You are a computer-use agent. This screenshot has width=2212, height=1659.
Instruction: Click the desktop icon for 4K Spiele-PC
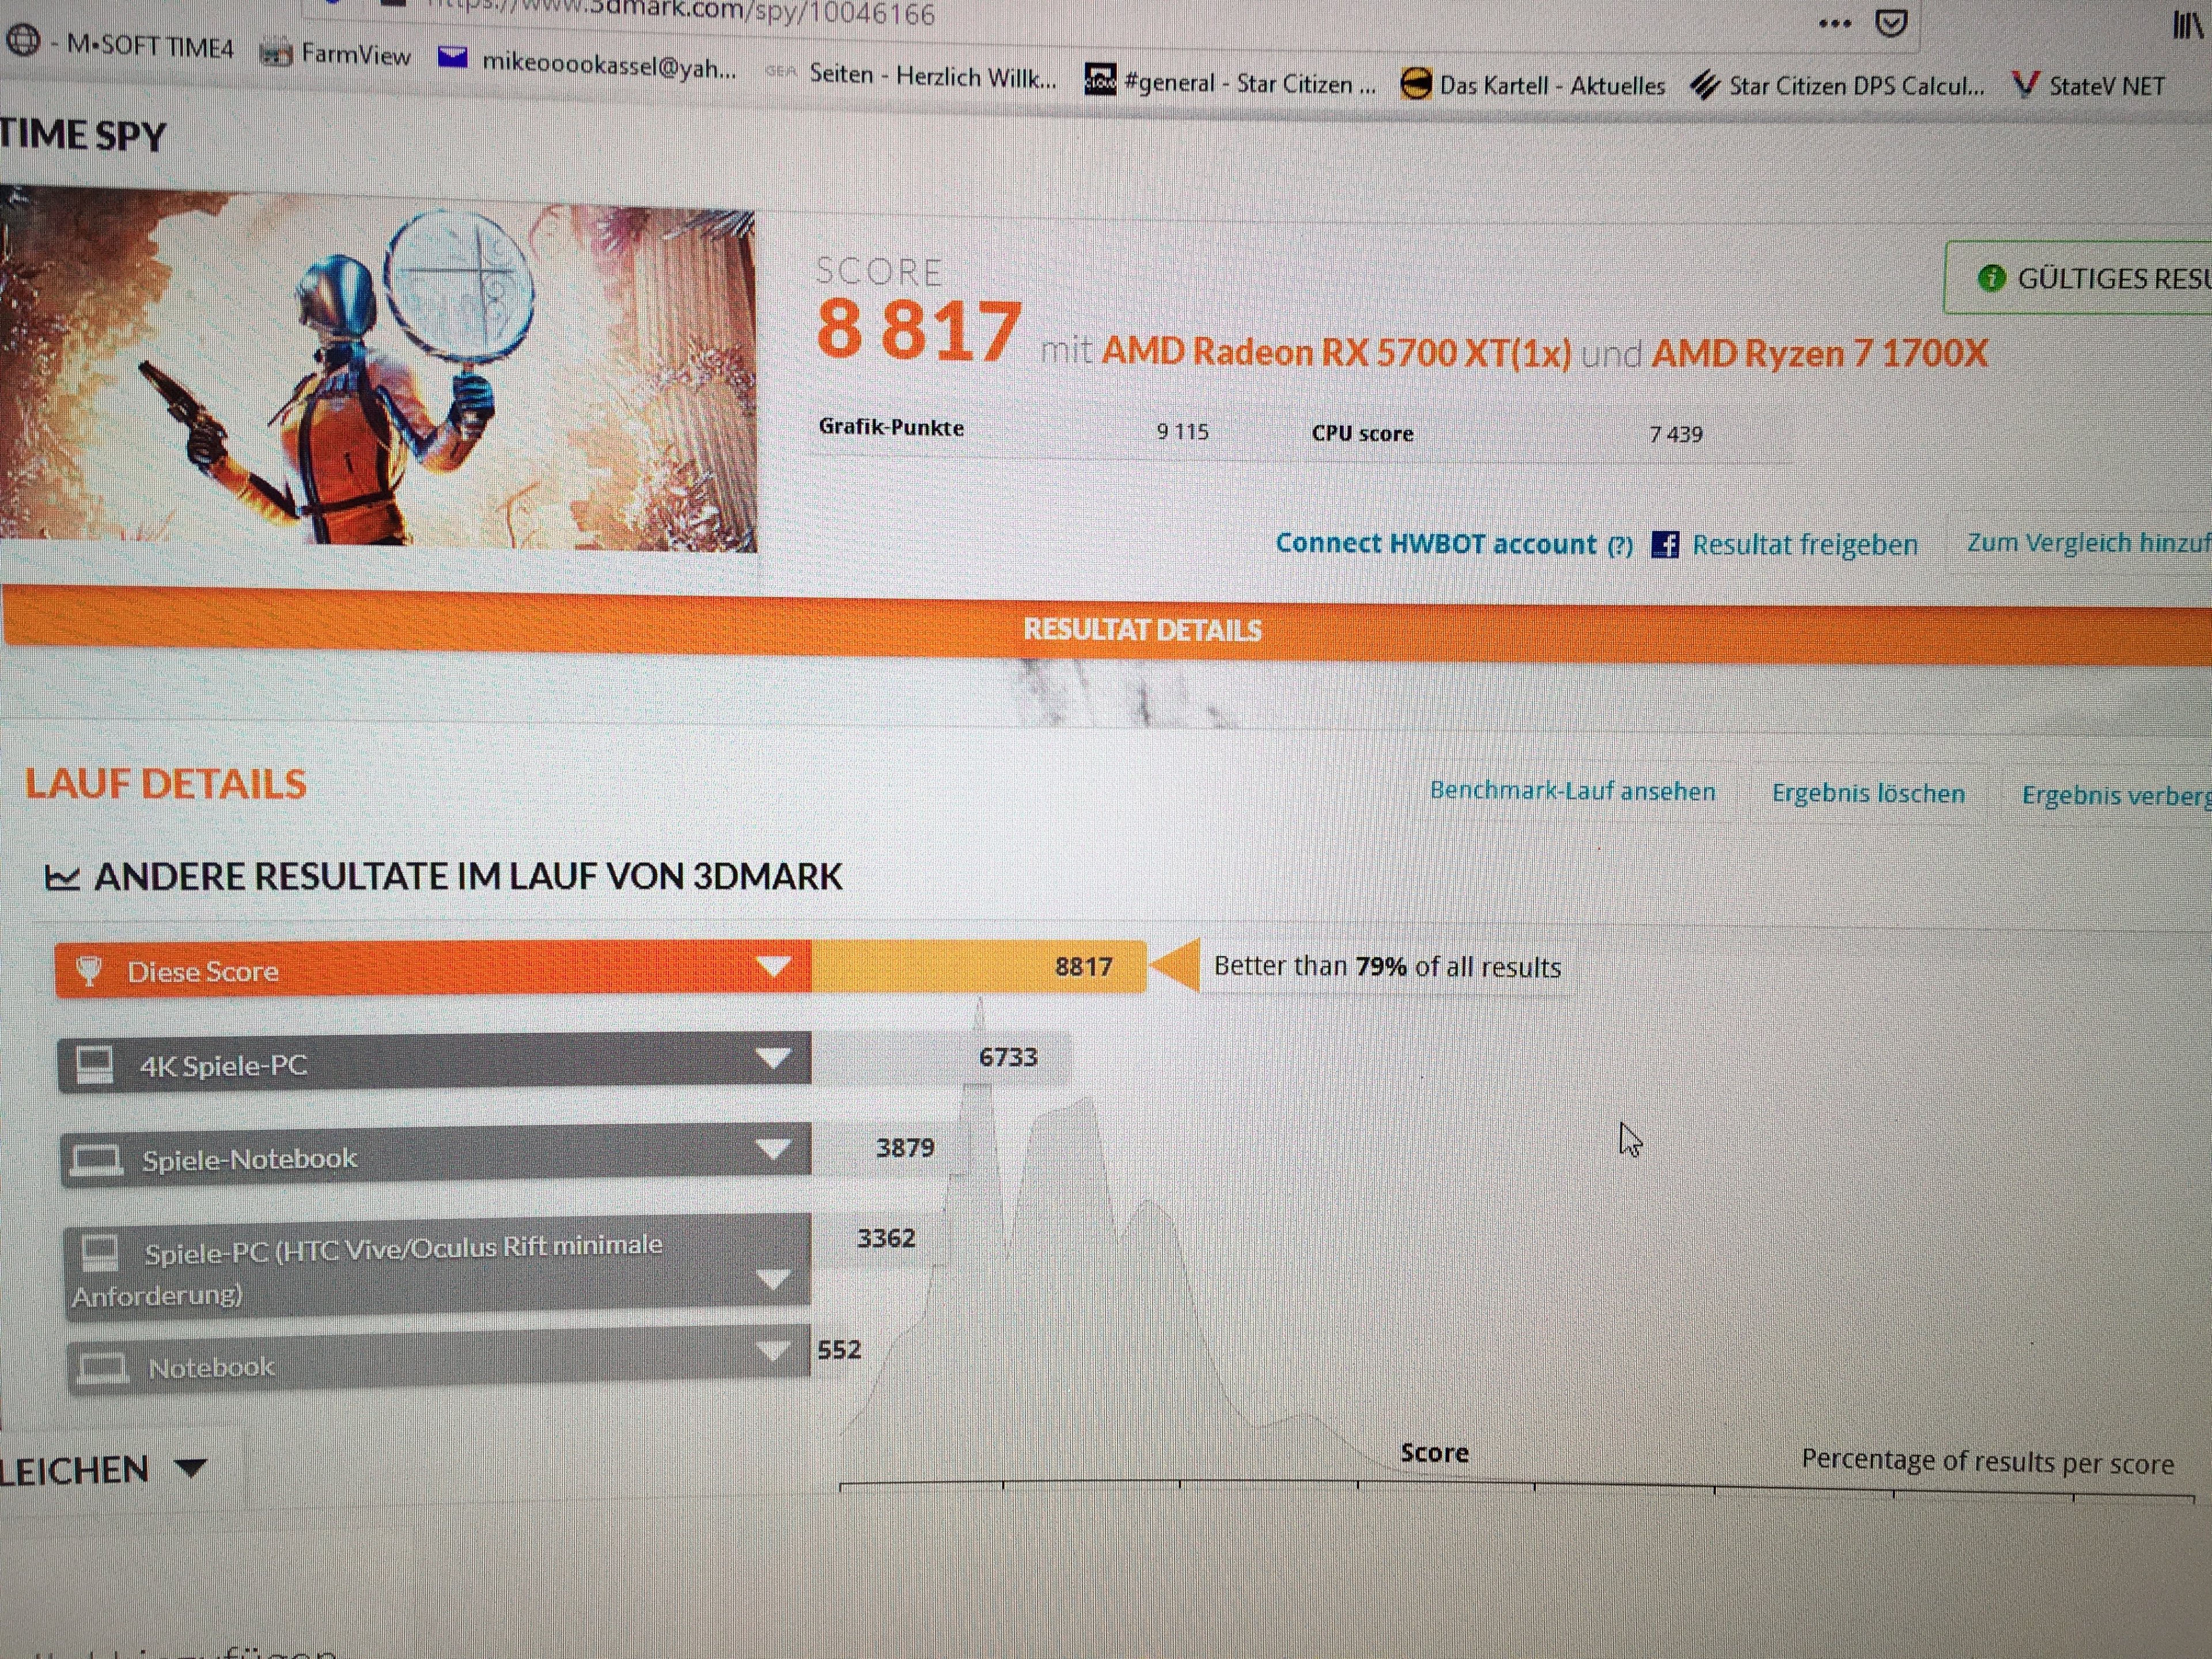pos(96,1064)
